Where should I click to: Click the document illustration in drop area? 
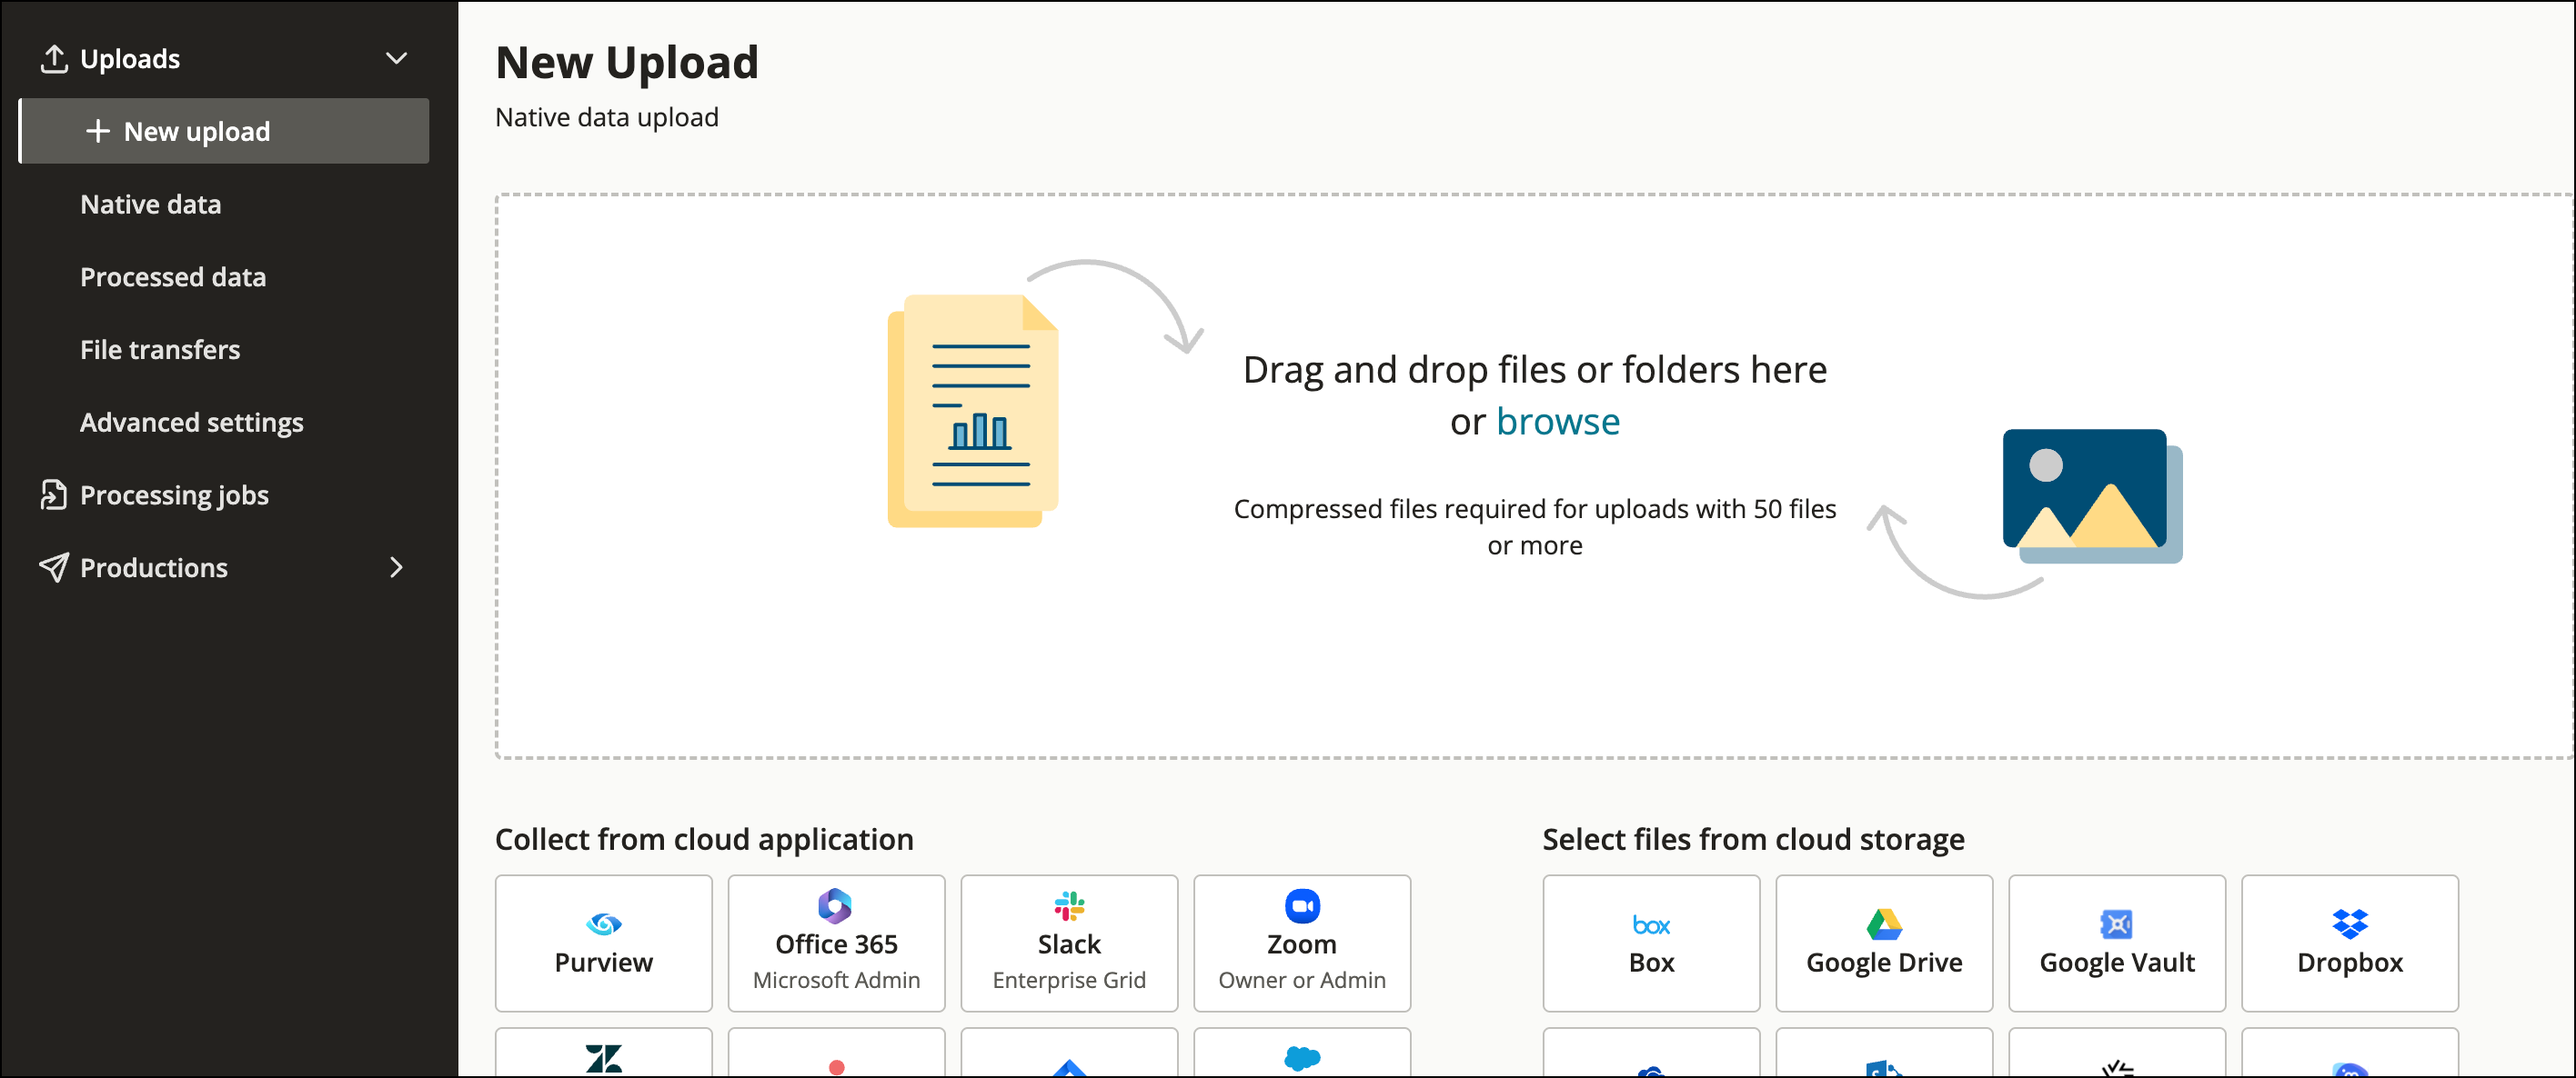pos(973,410)
